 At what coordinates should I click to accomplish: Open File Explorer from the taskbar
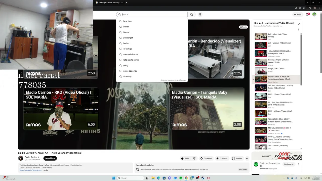(153, 178)
